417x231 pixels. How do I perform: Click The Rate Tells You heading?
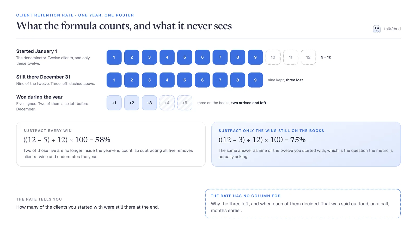coord(39,199)
